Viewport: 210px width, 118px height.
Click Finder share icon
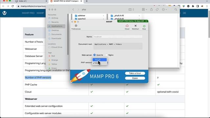point(151,10)
